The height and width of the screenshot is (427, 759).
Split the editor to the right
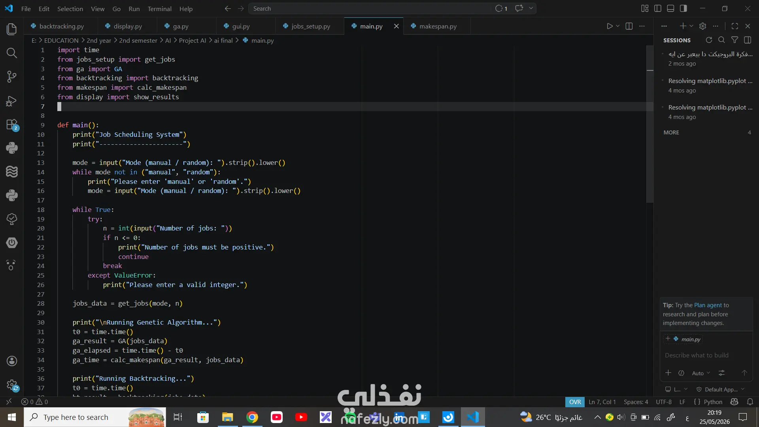pyautogui.click(x=629, y=26)
